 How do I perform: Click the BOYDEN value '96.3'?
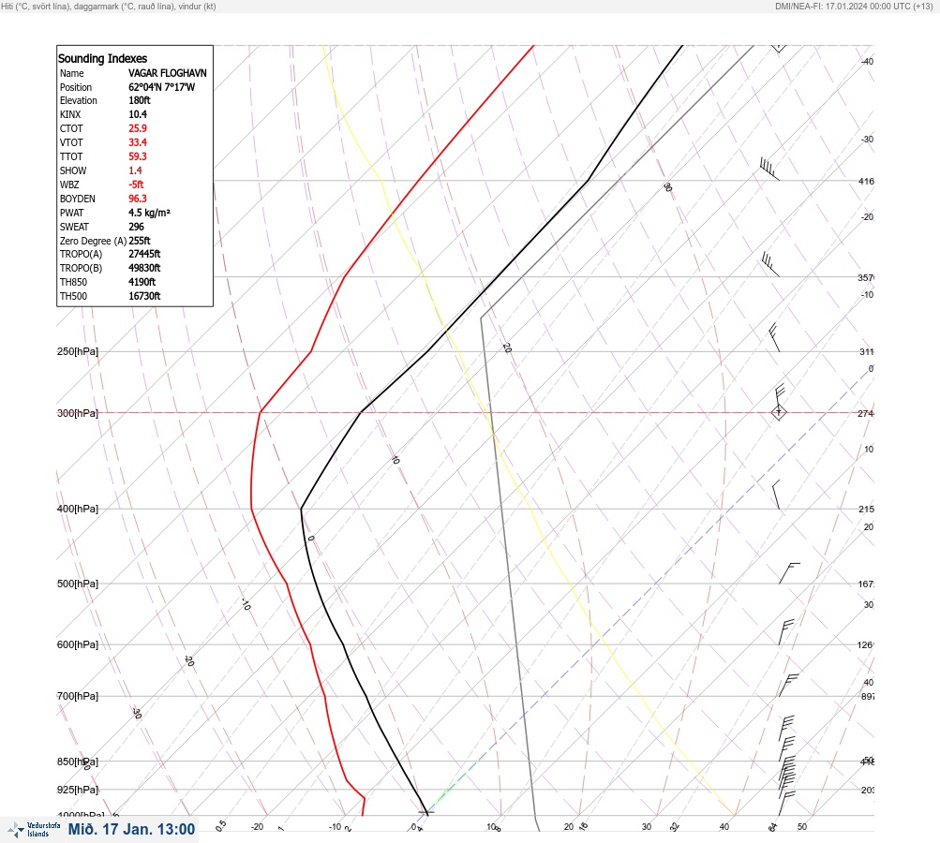pos(137,199)
